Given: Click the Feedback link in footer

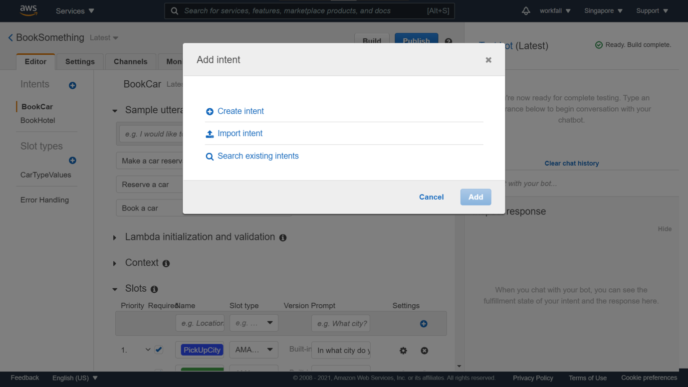Looking at the screenshot, I should point(25,378).
